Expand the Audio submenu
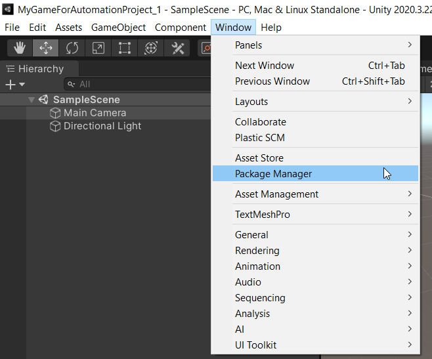Viewport: 432px width, 359px height. coord(315,282)
